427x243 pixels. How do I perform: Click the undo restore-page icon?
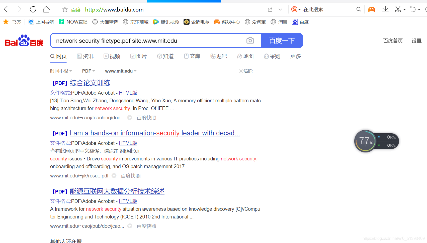coord(412,10)
